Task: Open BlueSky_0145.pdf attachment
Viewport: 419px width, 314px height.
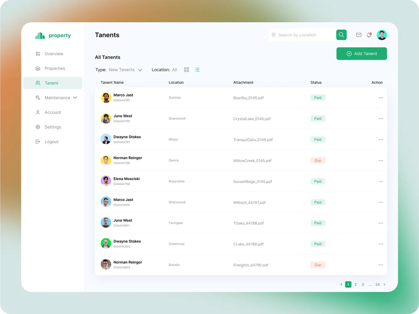Action: pos(248,98)
